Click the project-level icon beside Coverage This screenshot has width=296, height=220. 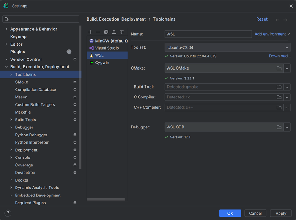coord(75,165)
